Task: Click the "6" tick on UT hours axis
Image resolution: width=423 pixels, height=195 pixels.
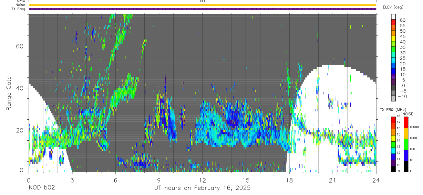Action: (116, 180)
